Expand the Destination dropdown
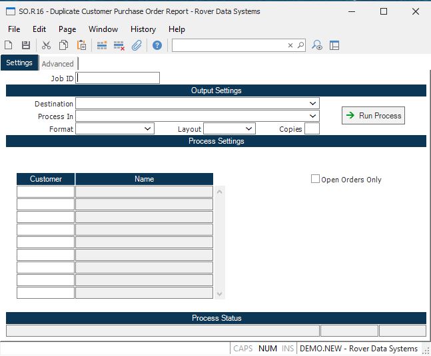The height and width of the screenshot is (356, 431). pyautogui.click(x=312, y=104)
